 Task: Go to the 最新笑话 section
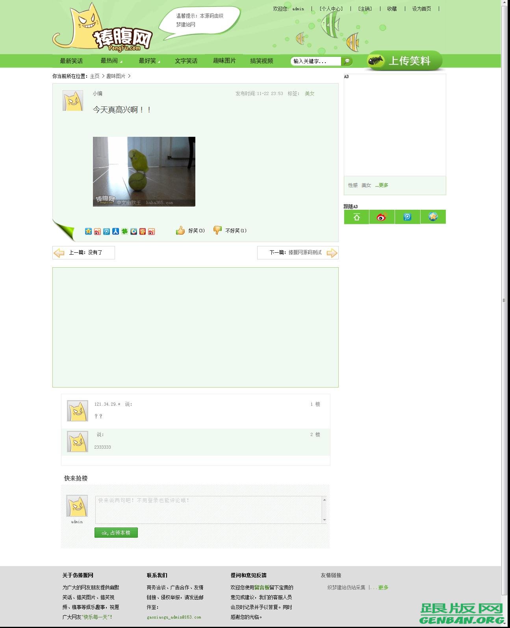pyautogui.click(x=71, y=61)
